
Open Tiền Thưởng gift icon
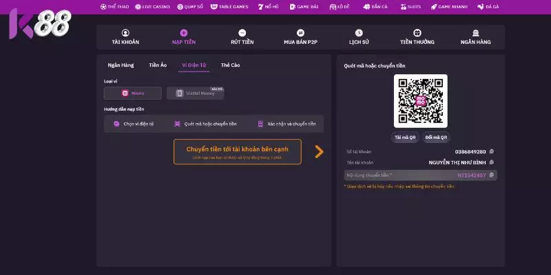(417, 33)
